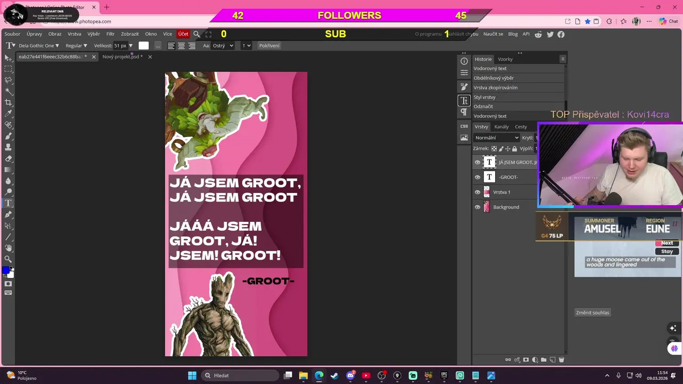This screenshot has width=683, height=384.
Task: Open the Info panel icon
Action: click(x=464, y=61)
